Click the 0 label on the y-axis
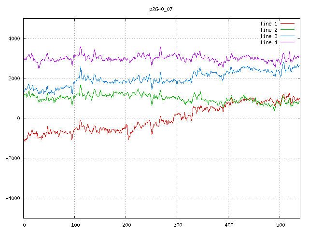 [18, 118]
